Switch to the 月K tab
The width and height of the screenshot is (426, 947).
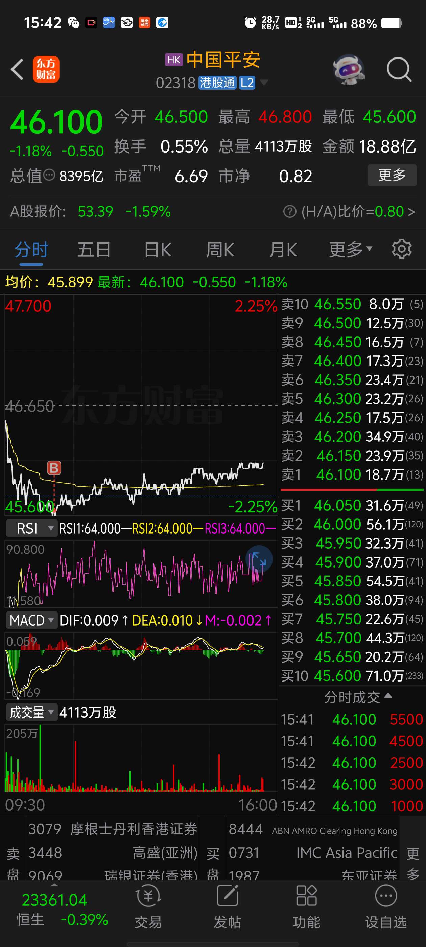click(x=283, y=250)
